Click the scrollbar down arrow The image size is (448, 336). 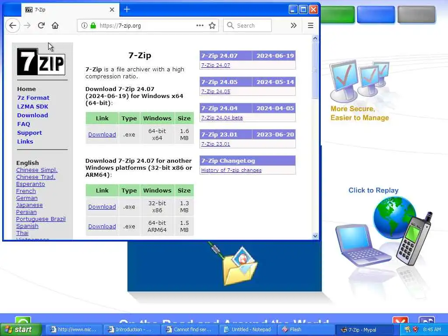[x=315, y=236]
